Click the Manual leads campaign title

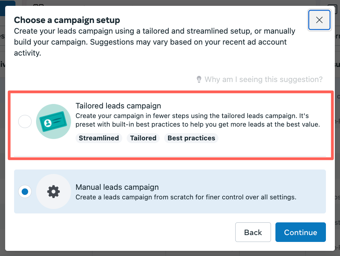117,187
